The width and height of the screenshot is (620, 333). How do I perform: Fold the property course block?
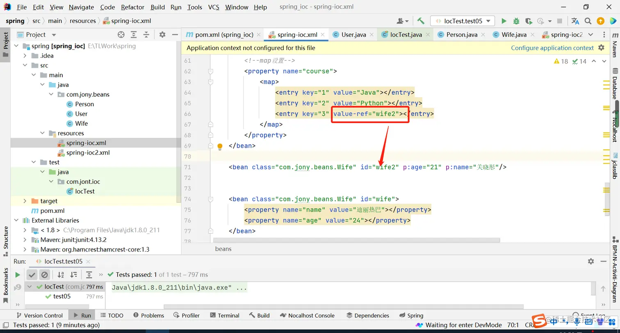point(210,71)
